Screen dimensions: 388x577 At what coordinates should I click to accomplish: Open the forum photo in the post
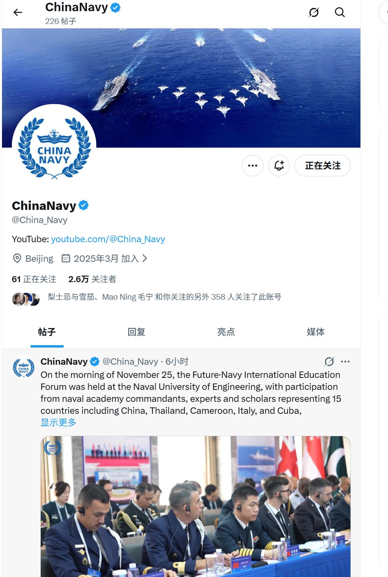click(x=196, y=506)
